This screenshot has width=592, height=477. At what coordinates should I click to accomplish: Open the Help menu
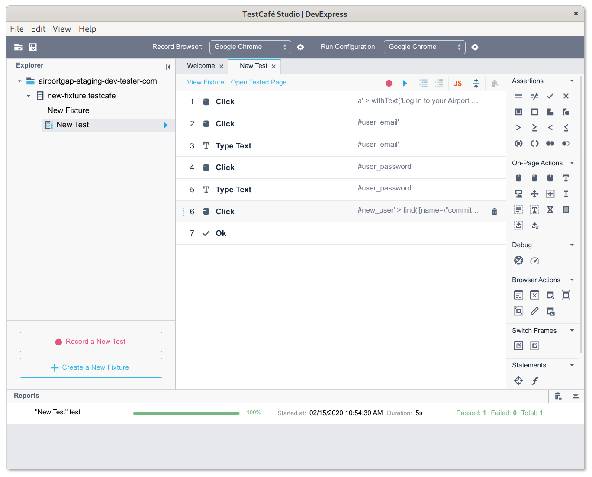pyautogui.click(x=87, y=29)
